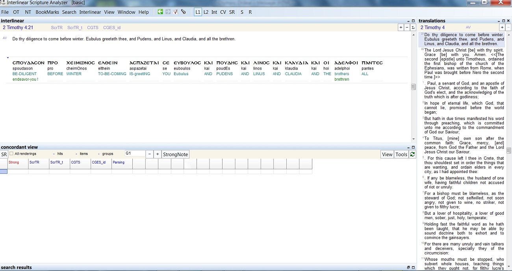This screenshot has width=512, height=271.
Task: Open the Tools dropdown in concordant view
Action: (401, 154)
